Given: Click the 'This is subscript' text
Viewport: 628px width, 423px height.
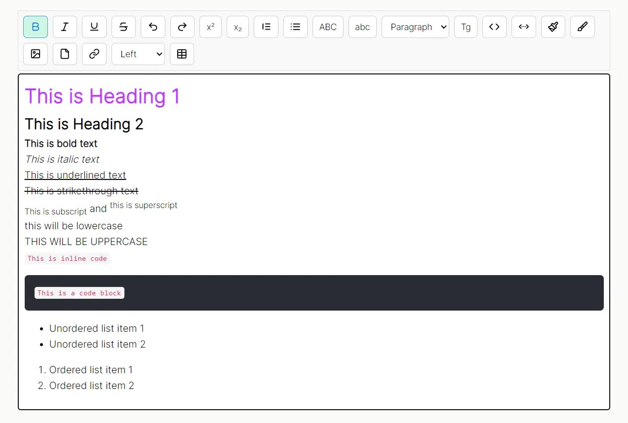Looking at the screenshot, I should pyautogui.click(x=56, y=211).
